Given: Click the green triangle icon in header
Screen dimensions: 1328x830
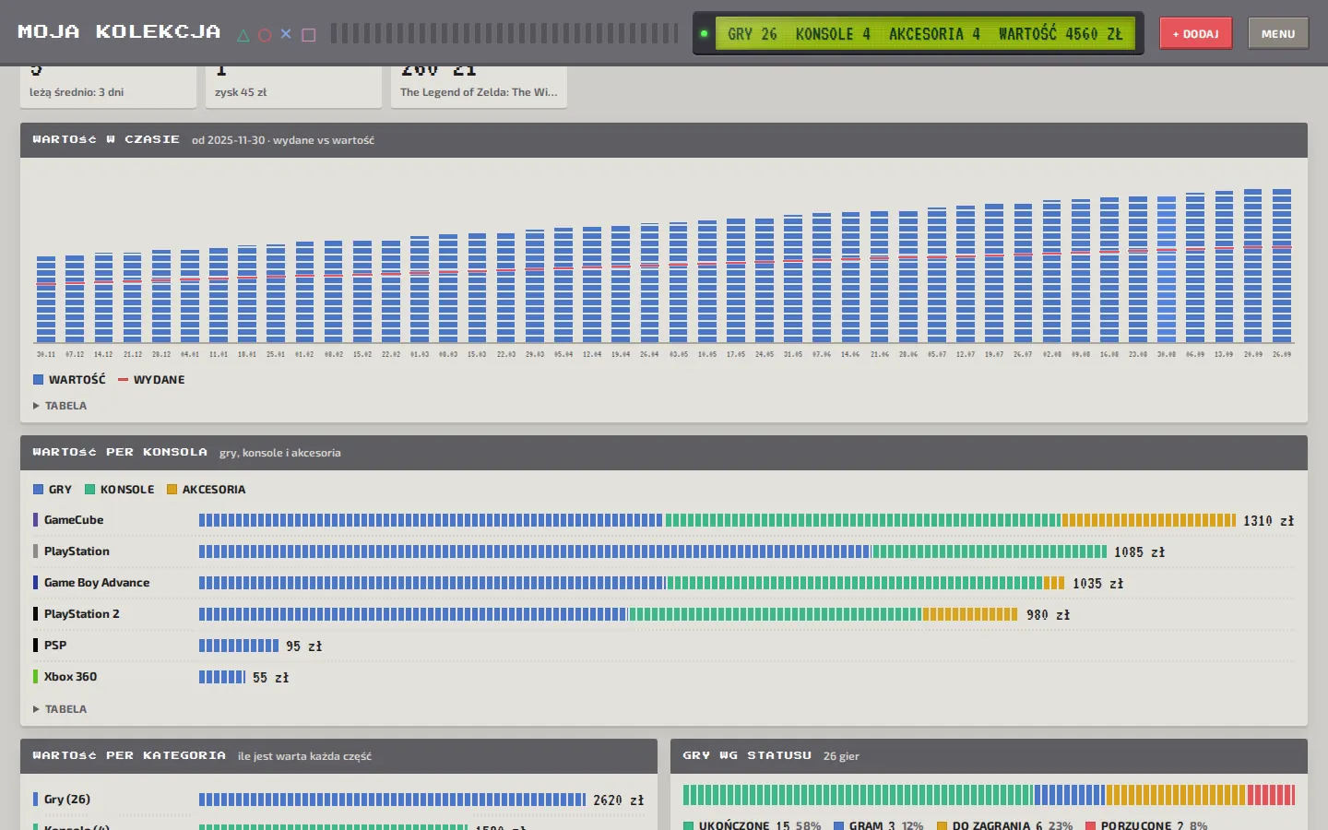Looking at the screenshot, I should [243, 35].
